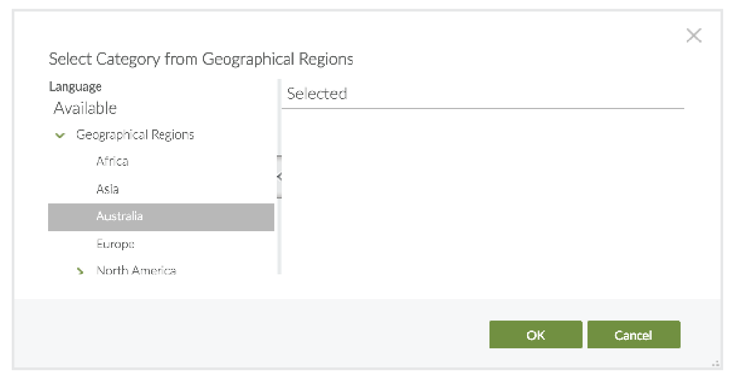The height and width of the screenshot is (381, 741).
Task: Pick Europe in the region tree
Action: tap(115, 244)
